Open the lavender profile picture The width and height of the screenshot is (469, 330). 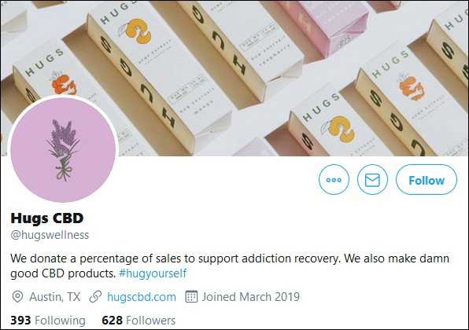(63, 149)
